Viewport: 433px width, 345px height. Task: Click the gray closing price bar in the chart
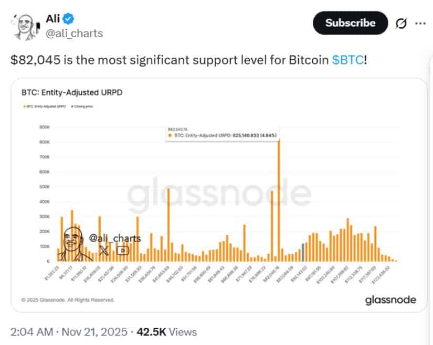303,252
